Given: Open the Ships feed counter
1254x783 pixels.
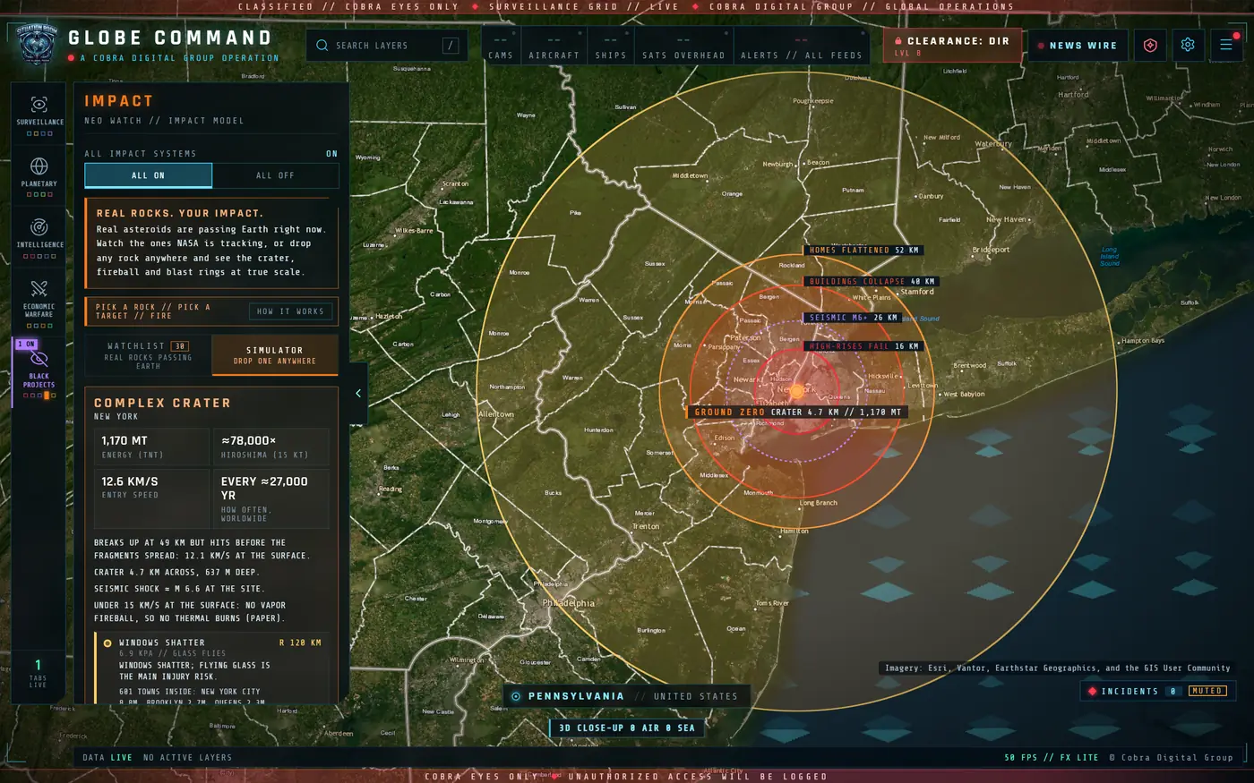Looking at the screenshot, I should pos(610,47).
